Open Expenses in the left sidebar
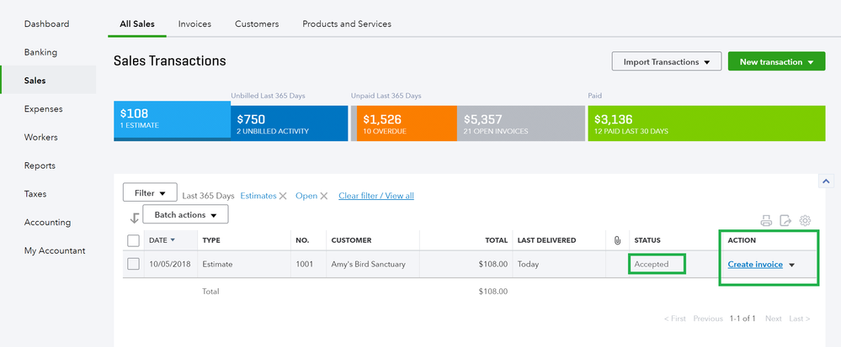 (x=44, y=108)
